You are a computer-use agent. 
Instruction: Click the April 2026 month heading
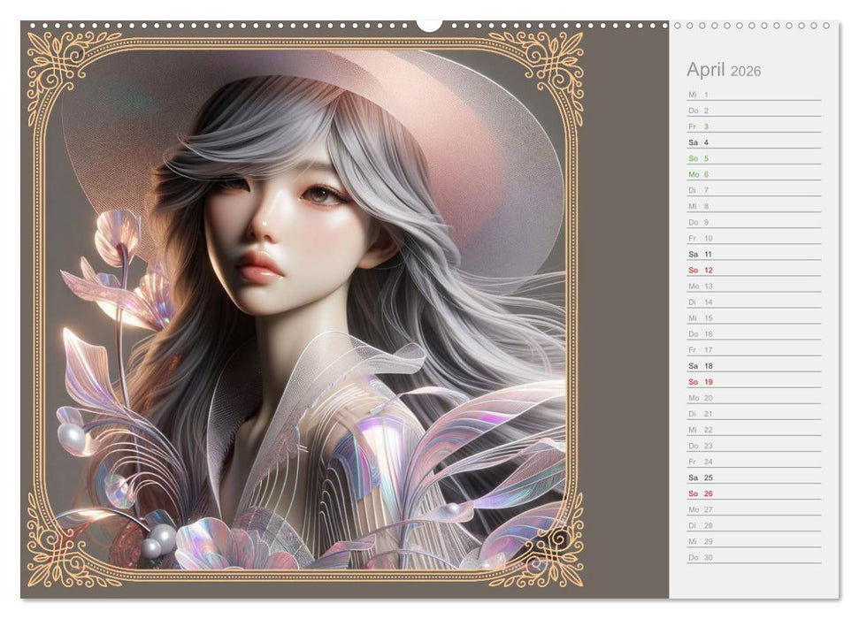724,71
